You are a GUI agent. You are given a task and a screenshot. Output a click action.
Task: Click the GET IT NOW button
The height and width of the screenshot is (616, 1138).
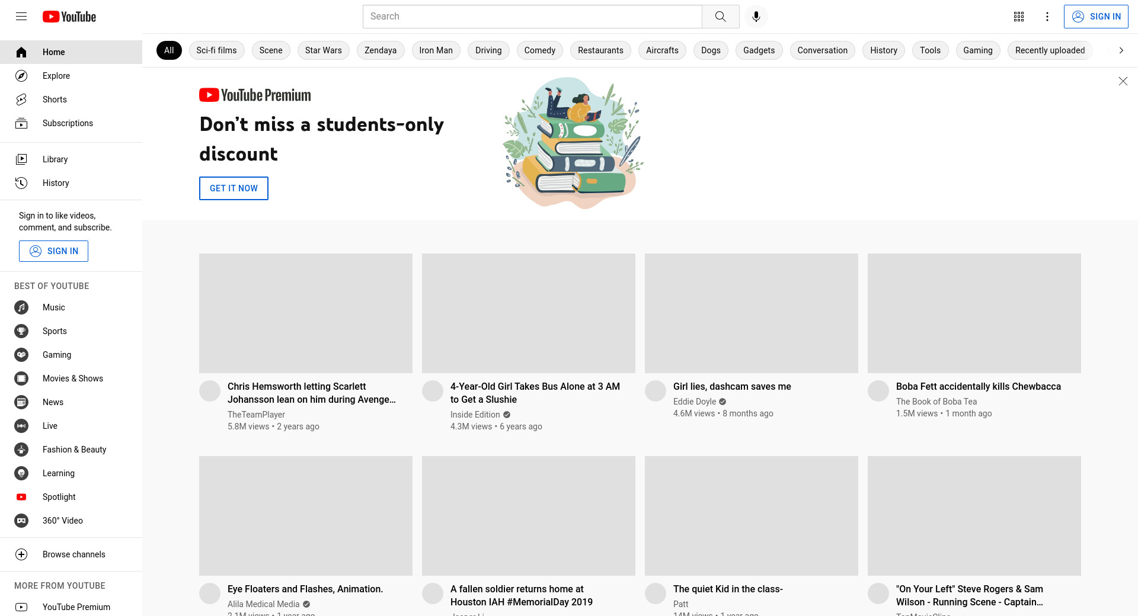click(x=234, y=188)
